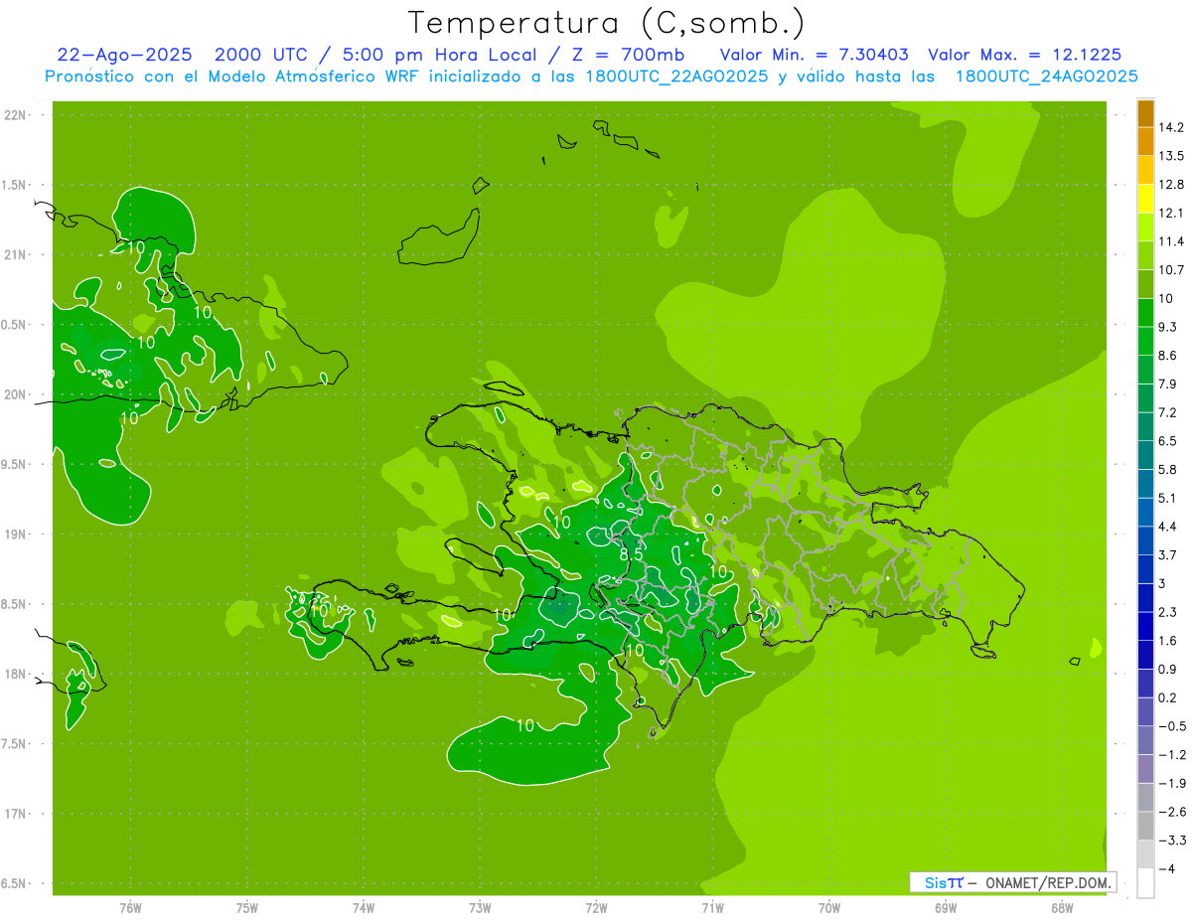Screen dimensions: 1192x921
Task: Click the 73W longitude axis label
Action: point(480,908)
